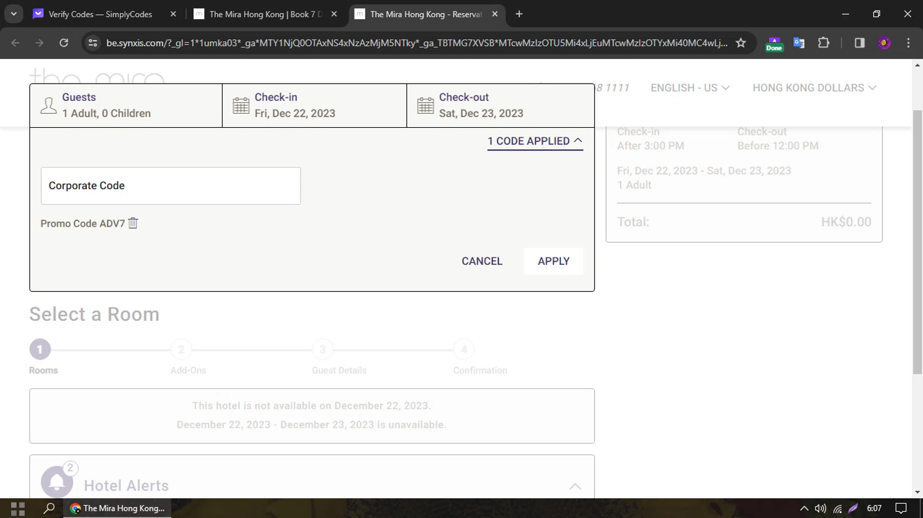
Task: Open the ENGLISH - US language dropdown
Action: [x=690, y=88]
